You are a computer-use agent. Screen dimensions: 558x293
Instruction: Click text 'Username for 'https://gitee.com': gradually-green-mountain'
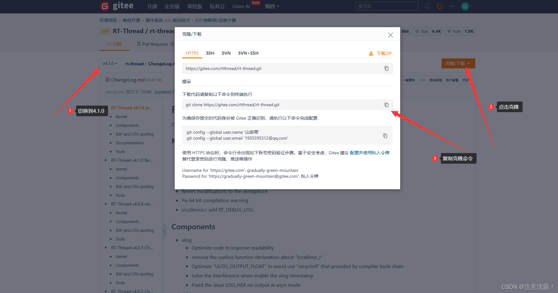coord(240,170)
